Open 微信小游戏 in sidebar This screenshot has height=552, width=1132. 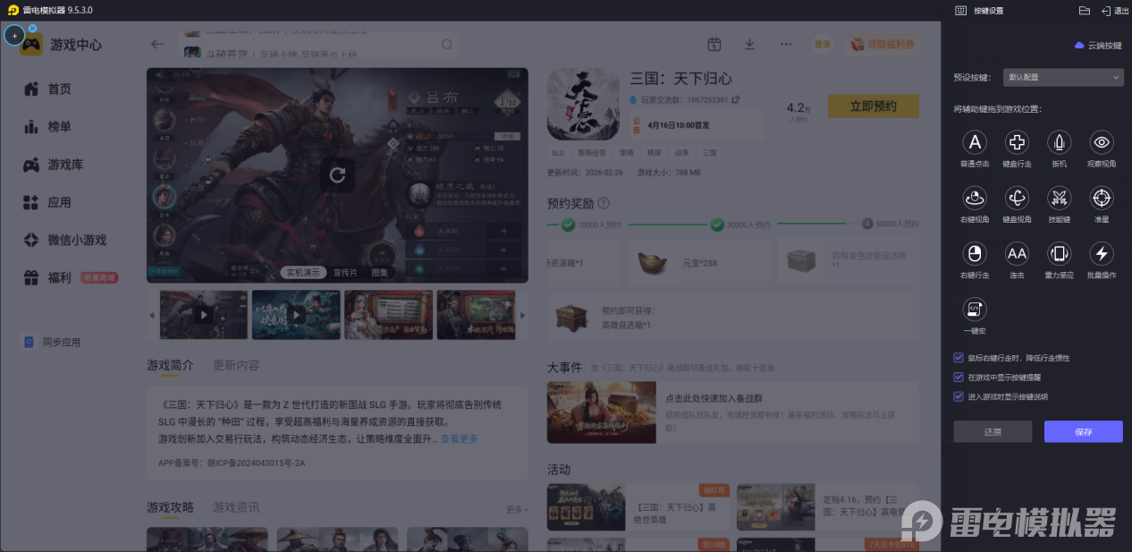coord(65,240)
